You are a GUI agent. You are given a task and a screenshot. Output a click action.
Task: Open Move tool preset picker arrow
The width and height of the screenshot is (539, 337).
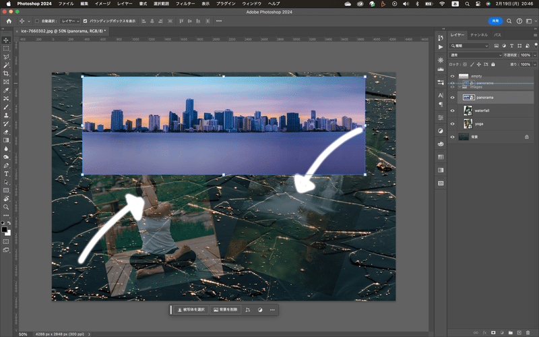pyautogui.click(x=29, y=21)
